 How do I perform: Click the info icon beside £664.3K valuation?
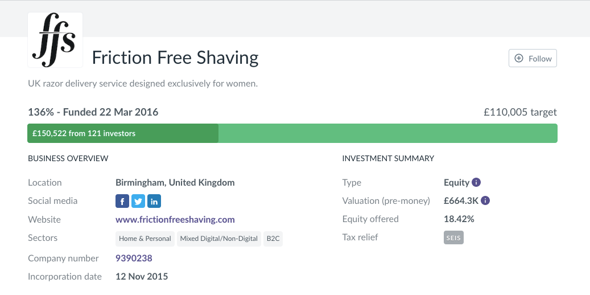point(485,200)
